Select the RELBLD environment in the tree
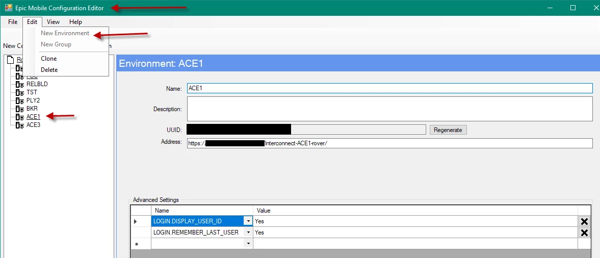This screenshot has width=600, height=258. 37,84
